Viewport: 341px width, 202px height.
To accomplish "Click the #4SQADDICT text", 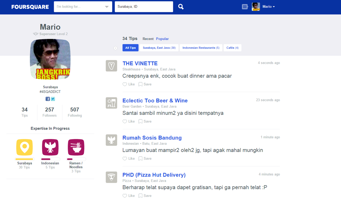I will click(50, 92).
